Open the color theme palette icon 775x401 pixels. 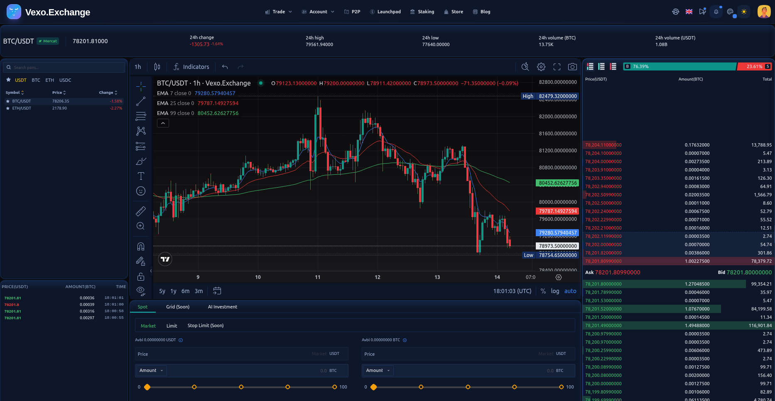tap(730, 12)
